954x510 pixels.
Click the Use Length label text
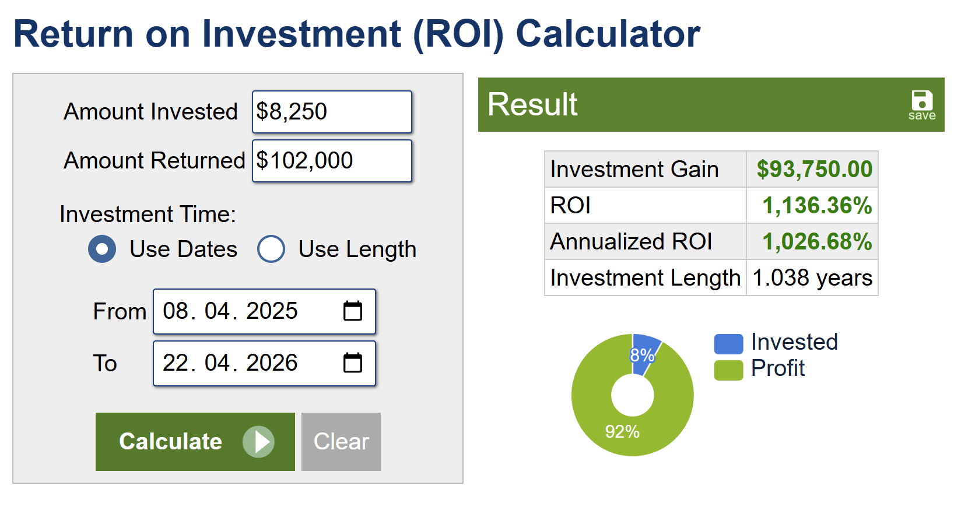[357, 249]
